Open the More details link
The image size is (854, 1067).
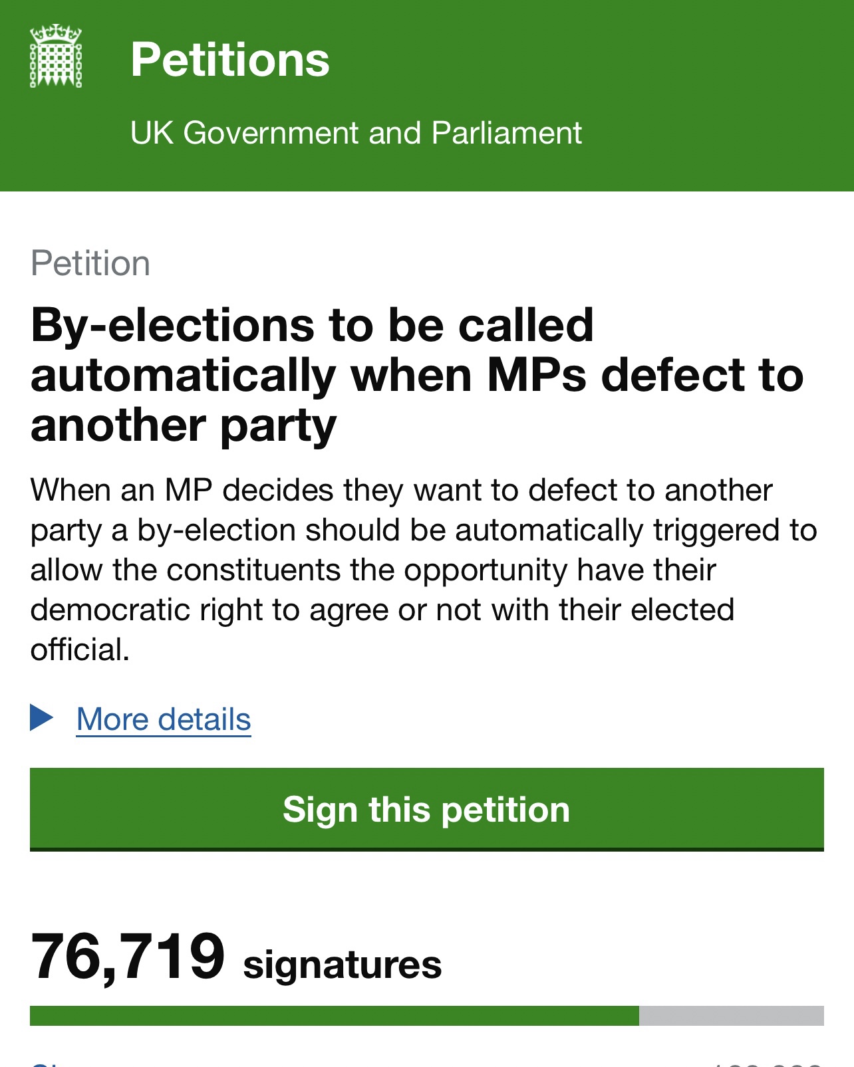164,719
